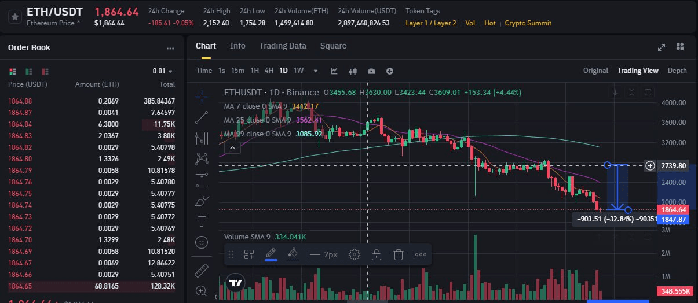Click the Vol token tag
The width and height of the screenshot is (698, 303).
470,23
